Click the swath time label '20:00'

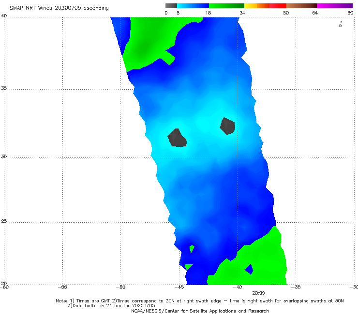click(258, 293)
